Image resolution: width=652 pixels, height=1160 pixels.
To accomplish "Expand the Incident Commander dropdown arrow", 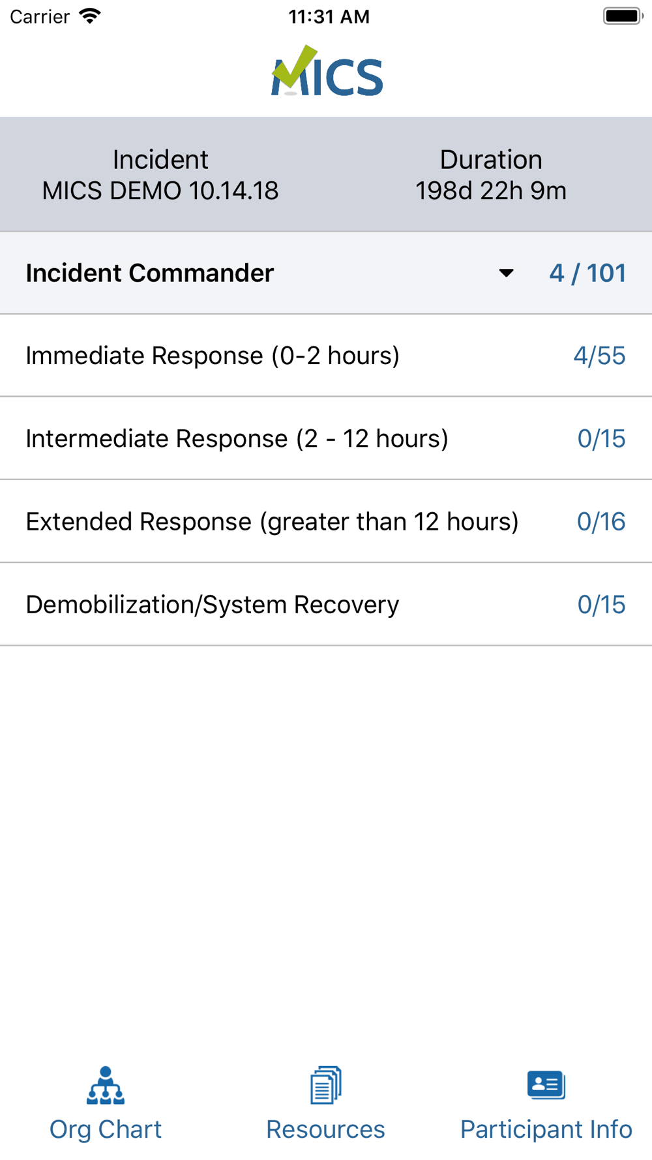I will (x=506, y=273).
